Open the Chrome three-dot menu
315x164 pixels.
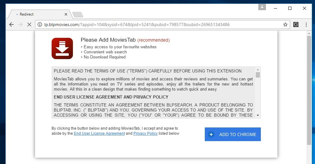tap(306, 24)
